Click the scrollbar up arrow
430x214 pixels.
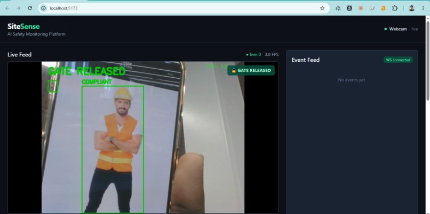(428, 18)
